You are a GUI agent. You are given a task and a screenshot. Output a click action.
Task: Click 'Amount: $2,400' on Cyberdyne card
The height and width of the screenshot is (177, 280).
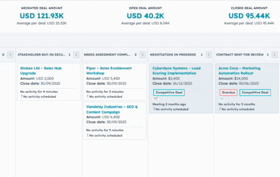[x=166, y=79]
